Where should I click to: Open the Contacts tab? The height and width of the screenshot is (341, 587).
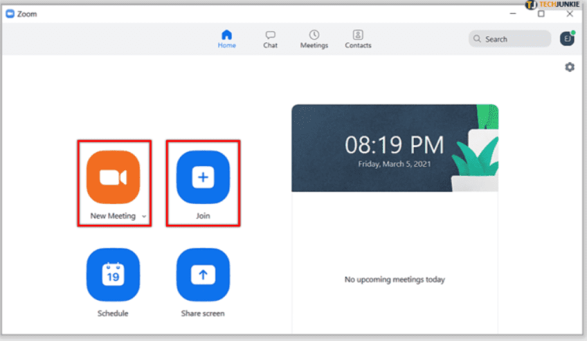(358, 39)
